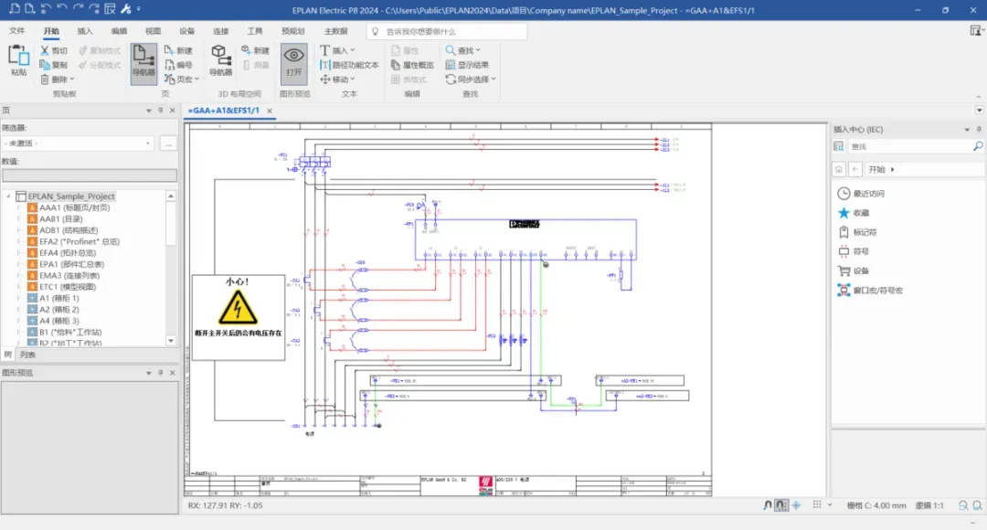Click 新建 in 3D 布局空间 group

tap(255, 50)
